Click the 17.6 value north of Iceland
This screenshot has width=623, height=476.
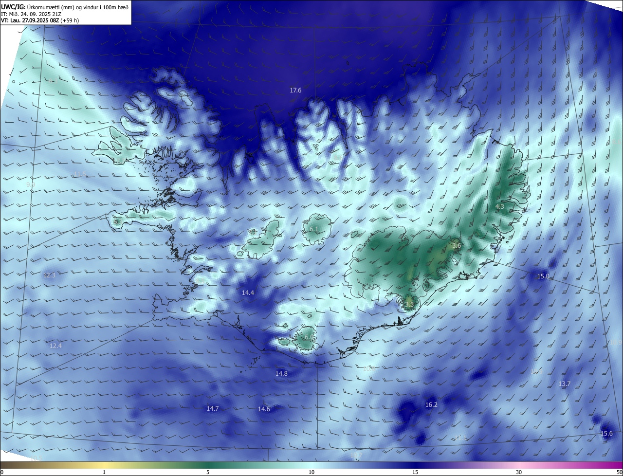tap(296, 91)
